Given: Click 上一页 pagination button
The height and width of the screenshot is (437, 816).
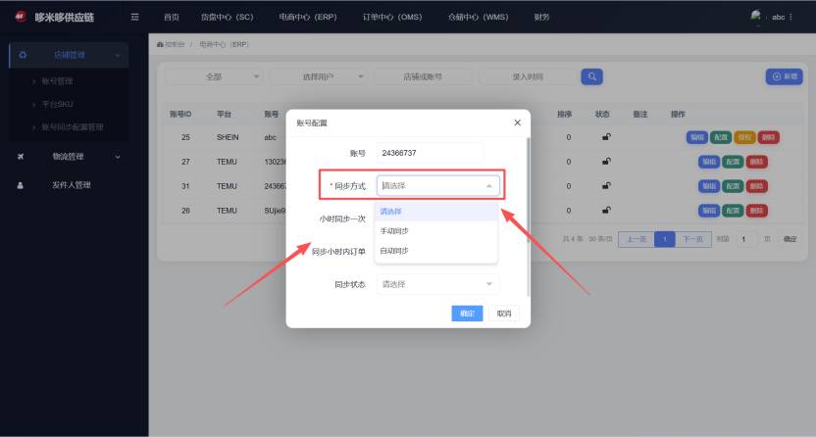Looking at the screenshot, I should 636,239.
